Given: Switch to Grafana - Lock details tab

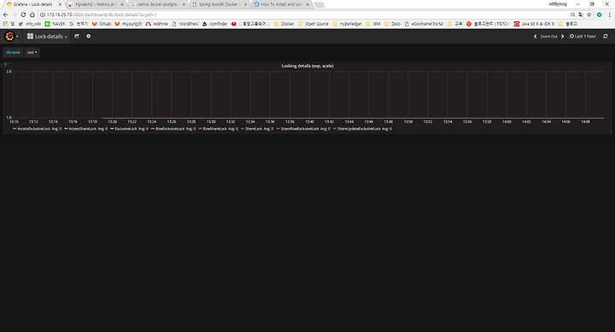Looking at the screenshot, I should (33, 4).
